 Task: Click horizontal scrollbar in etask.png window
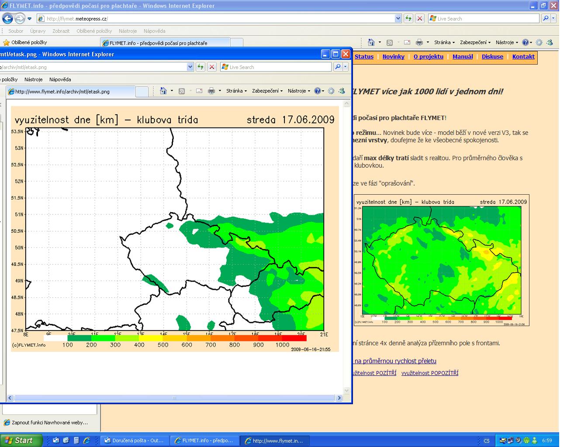(x=175, y=398)
